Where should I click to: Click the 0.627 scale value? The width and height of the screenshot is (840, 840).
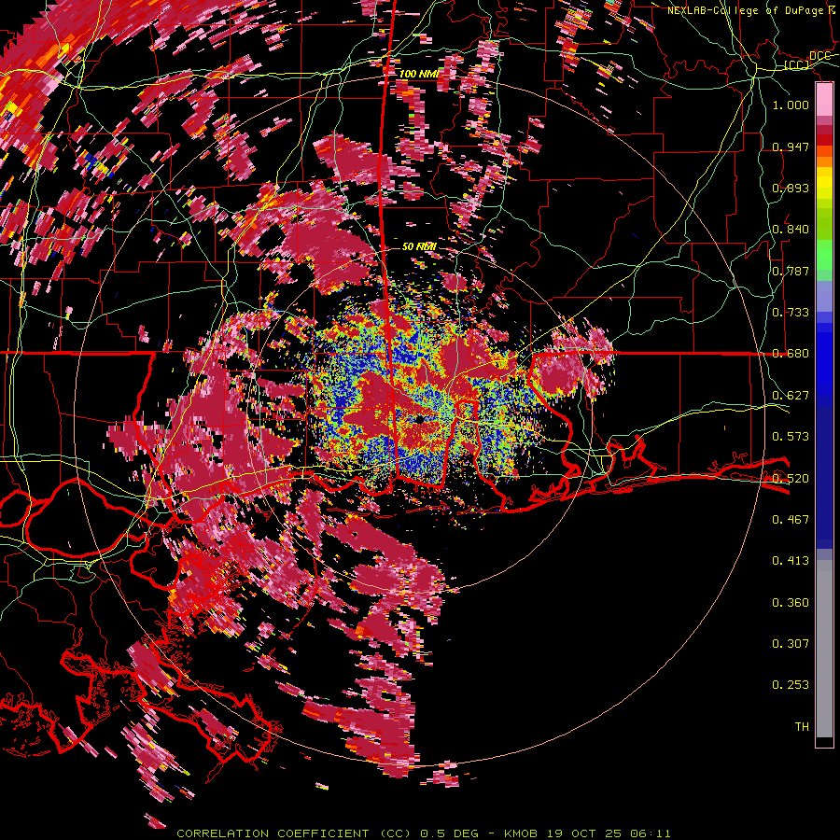click(791, 396)
